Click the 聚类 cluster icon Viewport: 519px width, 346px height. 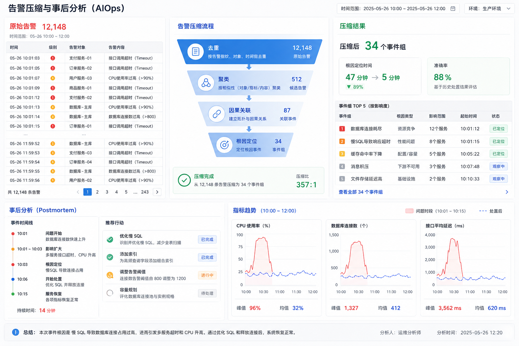206,83
